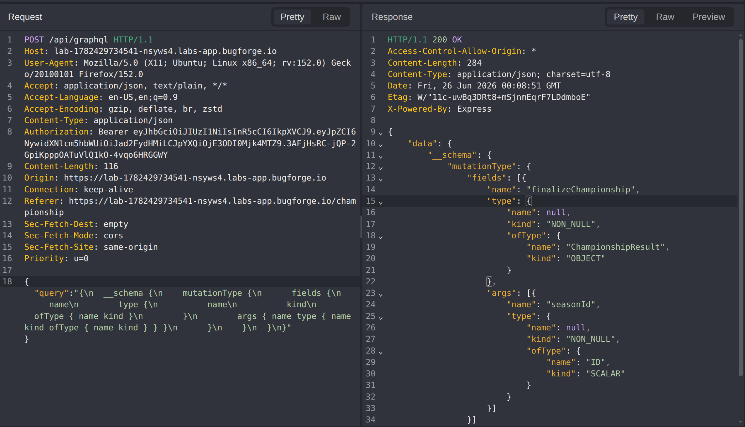The height and width of the screenshot is (427, 745).
Task: Select the Response Raw tab
Action: click(x=665, y=17)
